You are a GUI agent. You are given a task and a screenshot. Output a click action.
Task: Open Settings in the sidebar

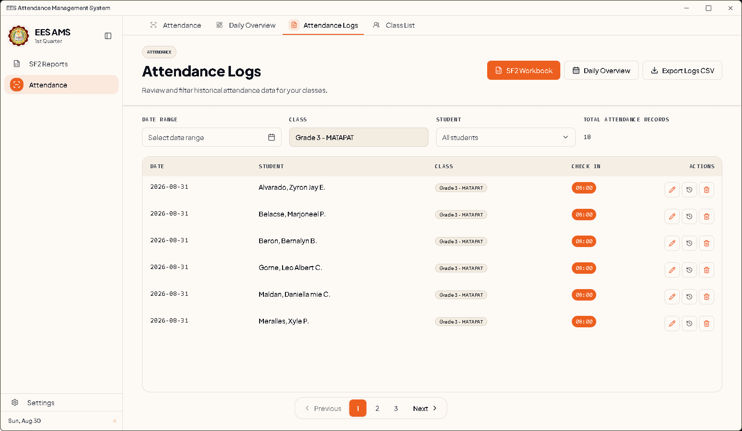[x=61, y=403]
